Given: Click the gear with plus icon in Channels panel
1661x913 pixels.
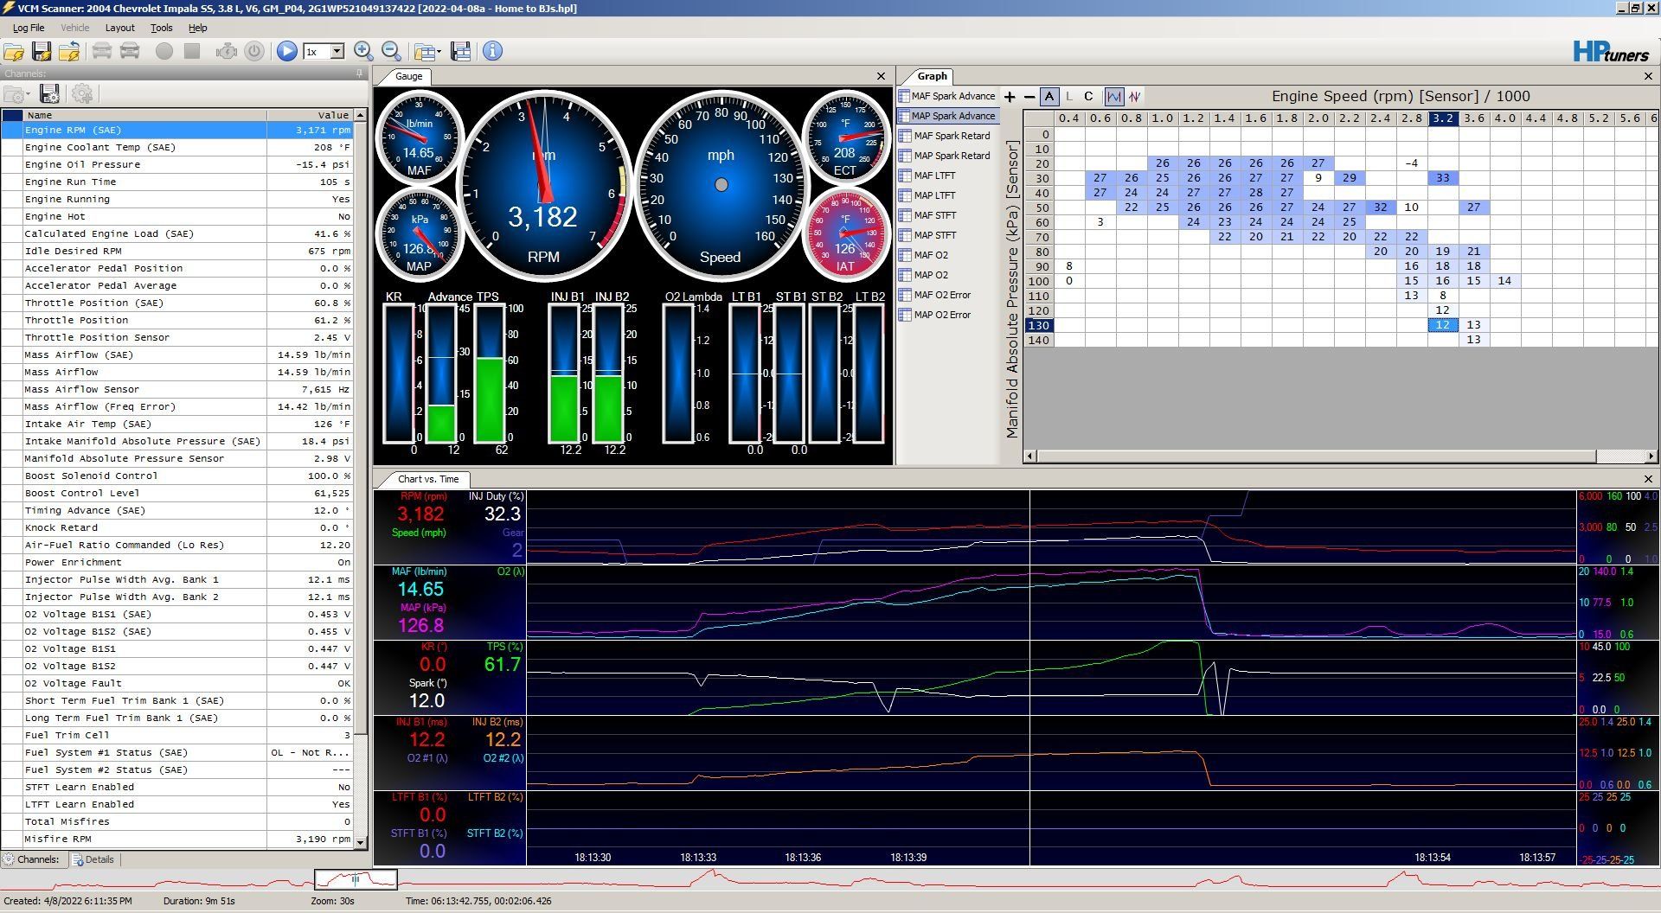Looking at the screenshot, I should click(x=82, y=94).
